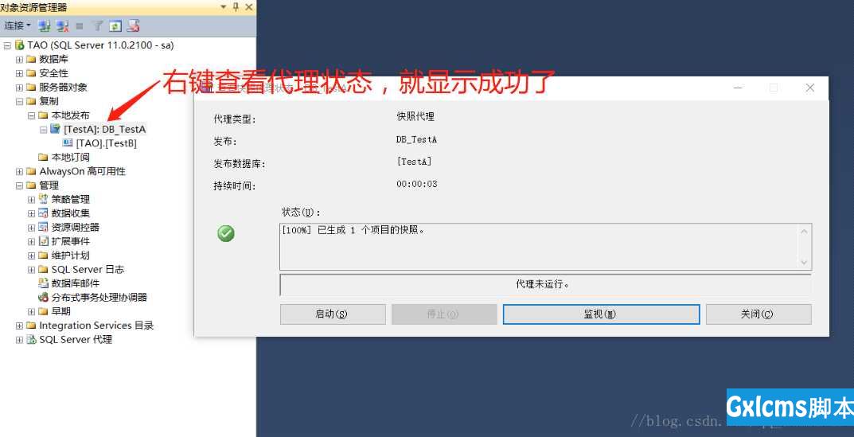The width and height of the screenshot is (854, 437).
Task: Click the 数据收集 icon
Action: point(43,213)
